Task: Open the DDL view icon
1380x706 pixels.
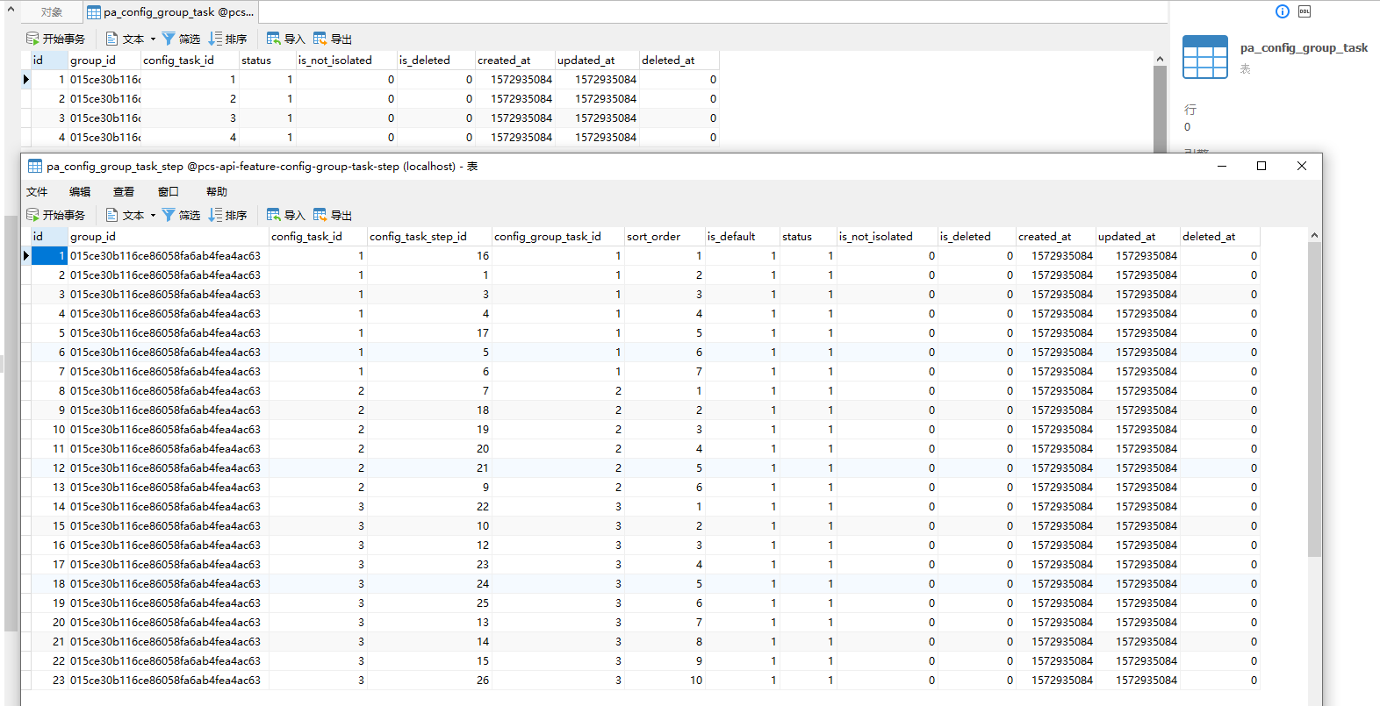Action: 1305,11
